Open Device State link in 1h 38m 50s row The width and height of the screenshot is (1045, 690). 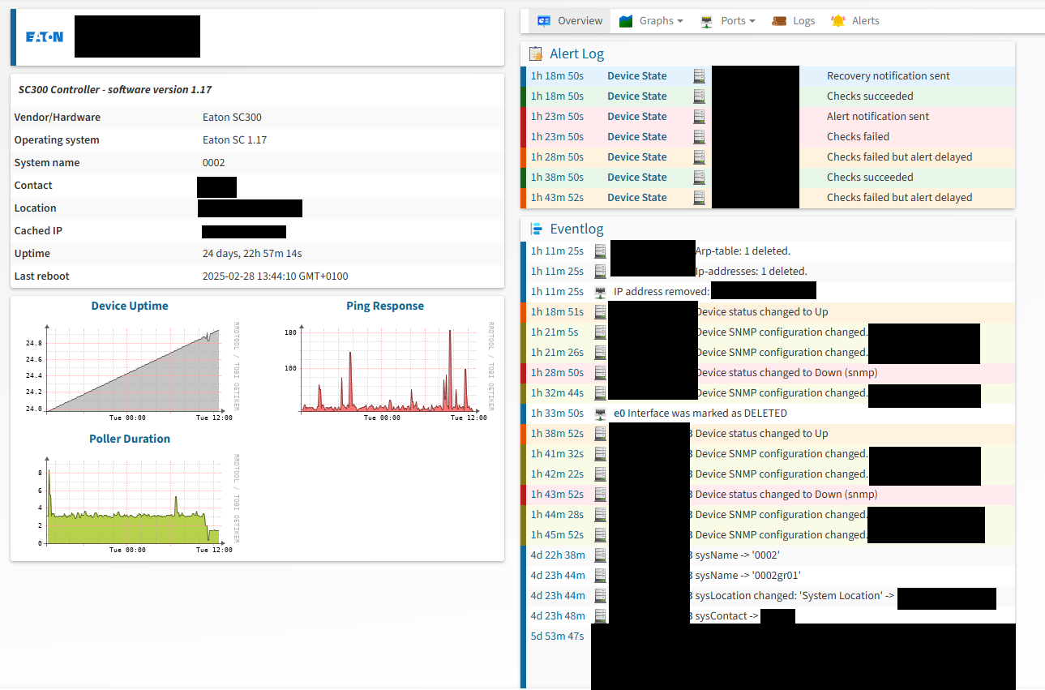coord(637,178)
